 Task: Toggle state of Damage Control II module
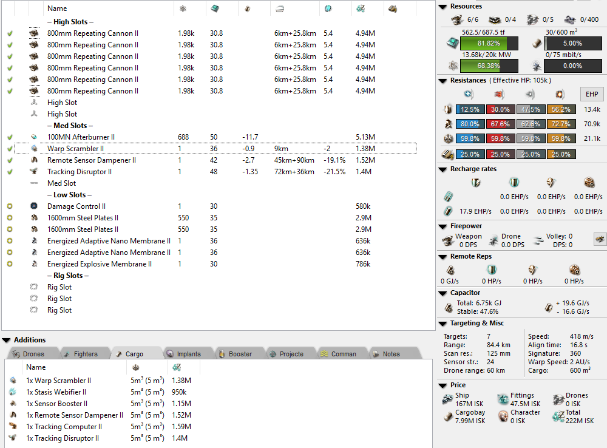click(x=10, y=206)
